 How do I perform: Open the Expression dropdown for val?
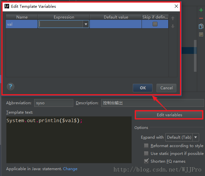86,24
